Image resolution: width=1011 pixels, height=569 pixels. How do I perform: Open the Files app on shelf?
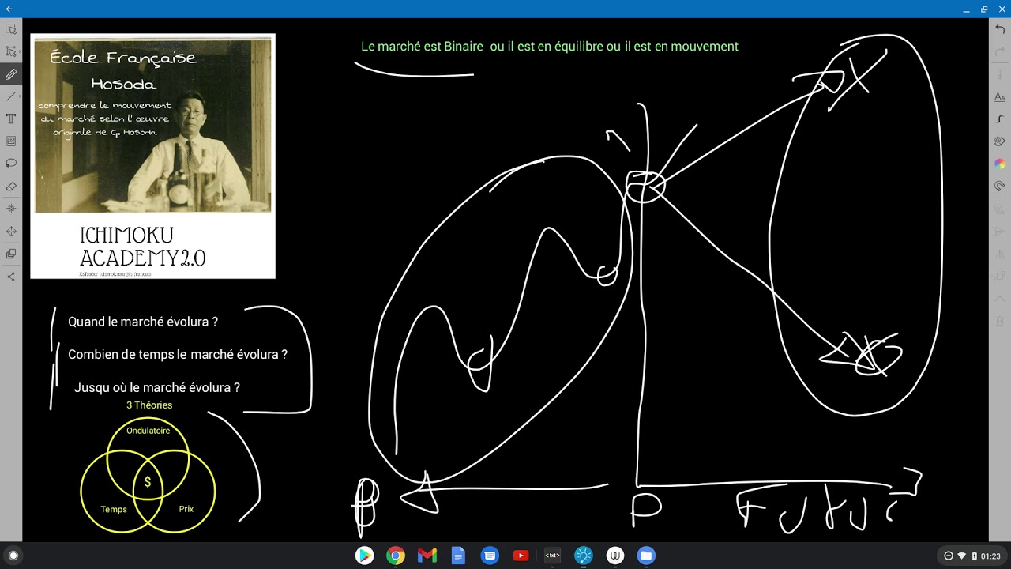coord(646,556)
